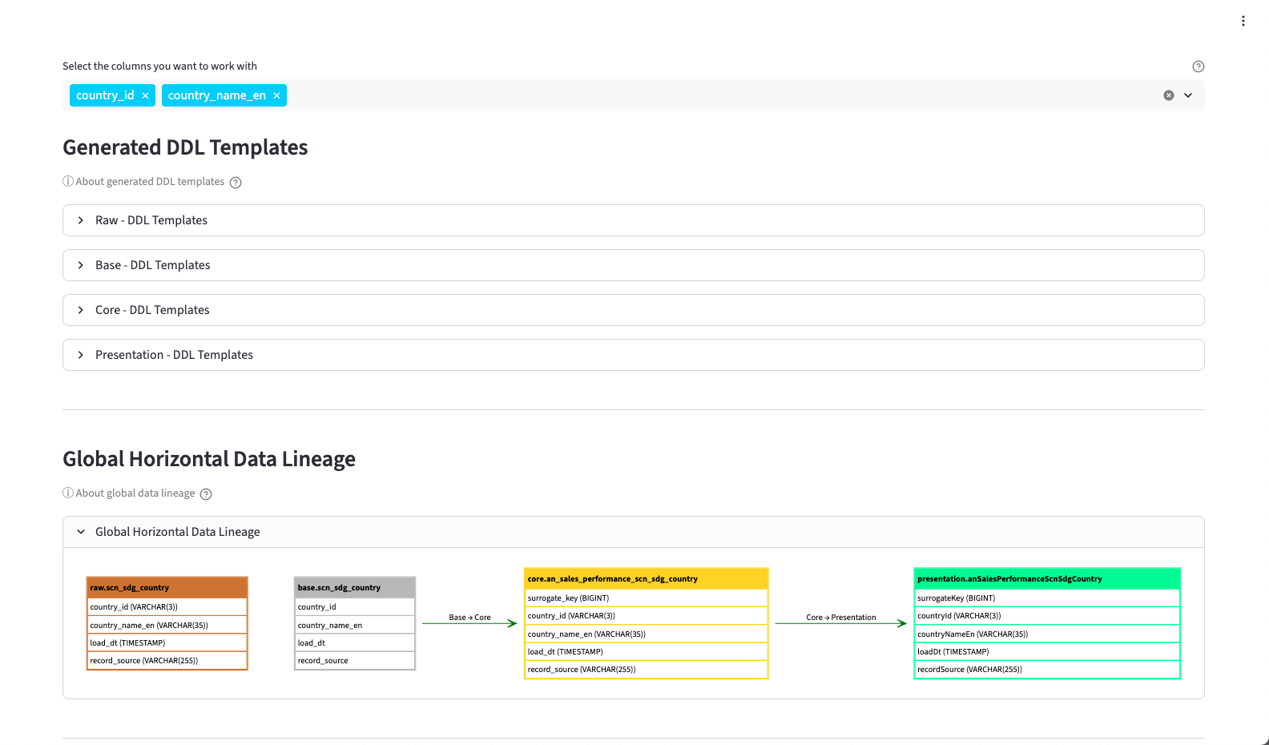This screenshot has width=1269, height=745.
Task: Click country_id row in base table
Action: click(355, 607)
